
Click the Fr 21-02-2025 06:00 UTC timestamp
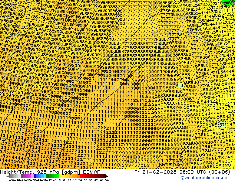pos(182,172)
